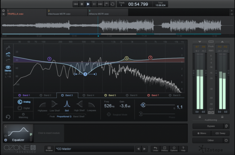Select the Band 5 tab
This screenshot has width=235, height=155.
[x=112, y=96]
